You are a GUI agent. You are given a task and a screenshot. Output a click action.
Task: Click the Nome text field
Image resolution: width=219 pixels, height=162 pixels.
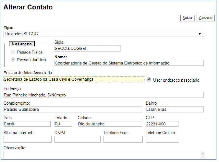tap(129, 63)
